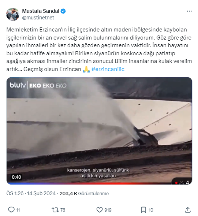Click the share upload icon
Image resolution: width=198 pixels, height=216 pixels.
[x=188, y=210]
